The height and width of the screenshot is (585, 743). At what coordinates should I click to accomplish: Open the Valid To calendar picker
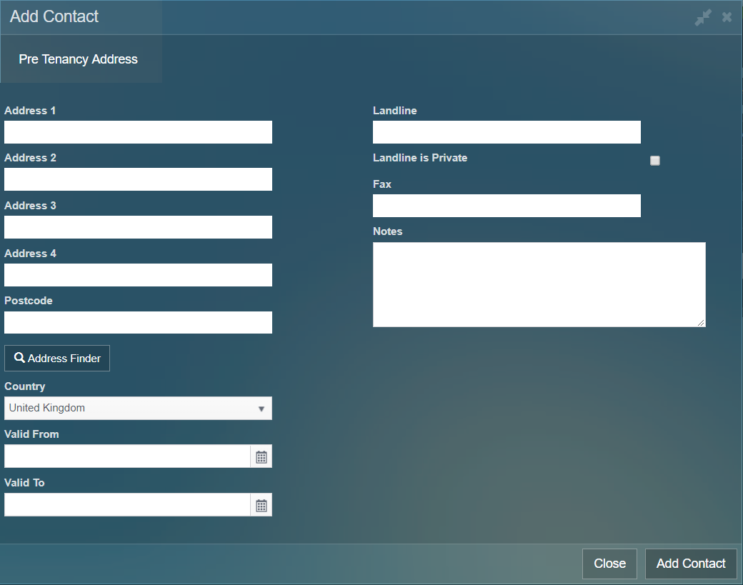coord(261,506)
